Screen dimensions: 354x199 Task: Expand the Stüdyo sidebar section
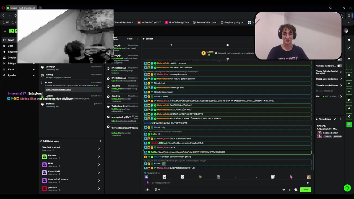pyautogui.click(x=12, y=63)
